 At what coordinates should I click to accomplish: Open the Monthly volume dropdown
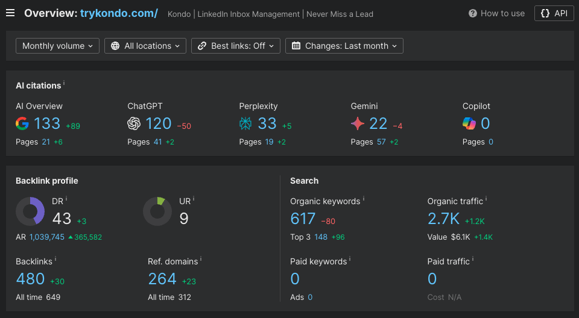(58, 46)
